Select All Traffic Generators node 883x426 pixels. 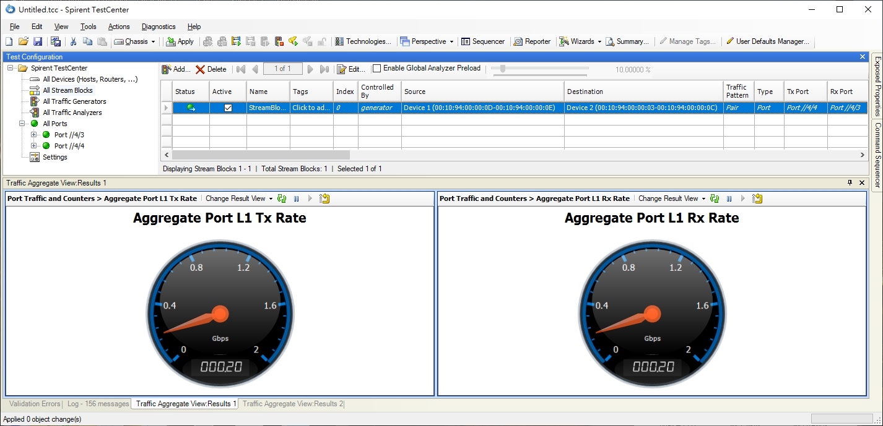[x=74, y=101]
